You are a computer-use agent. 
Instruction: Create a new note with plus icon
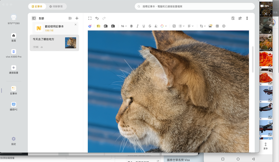(x=77, y=18)
